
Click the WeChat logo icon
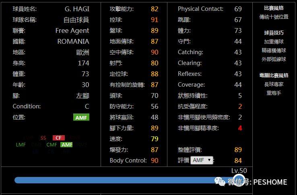point(220,181)
